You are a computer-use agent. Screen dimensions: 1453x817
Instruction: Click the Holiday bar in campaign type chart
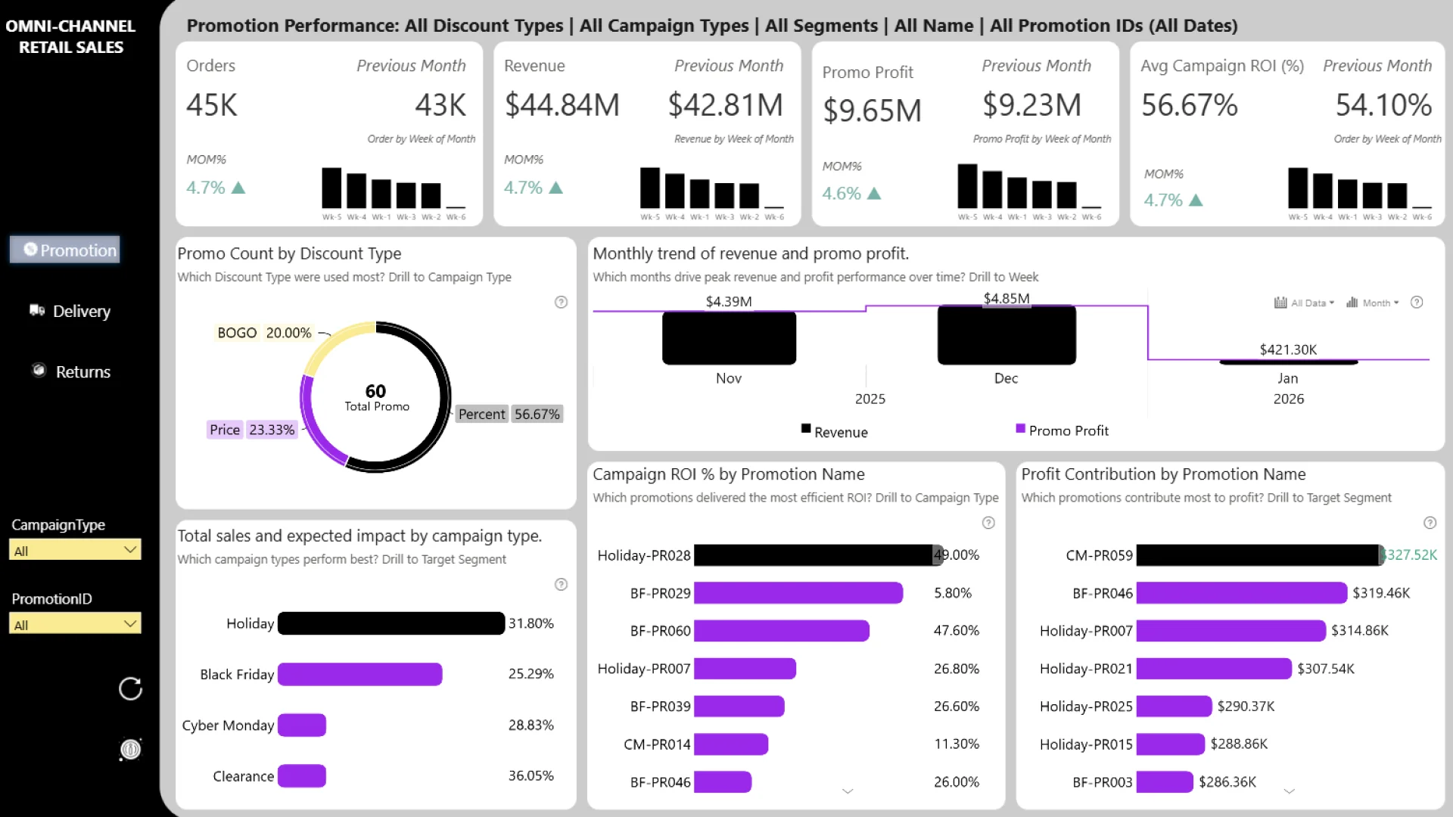tap(390, 623)
